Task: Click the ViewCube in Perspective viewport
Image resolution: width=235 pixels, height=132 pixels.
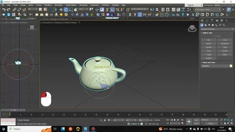Action: click(x=192, y=28)
